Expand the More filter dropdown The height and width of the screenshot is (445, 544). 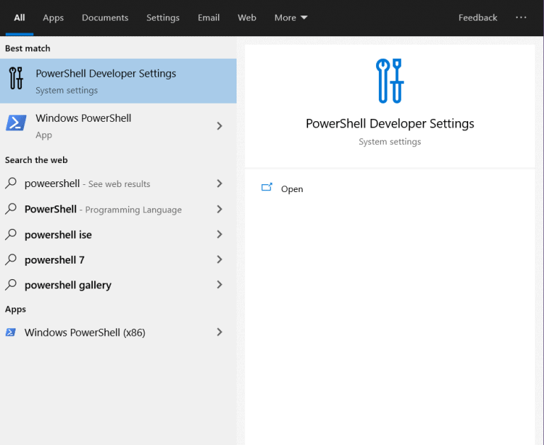[290, 18]
